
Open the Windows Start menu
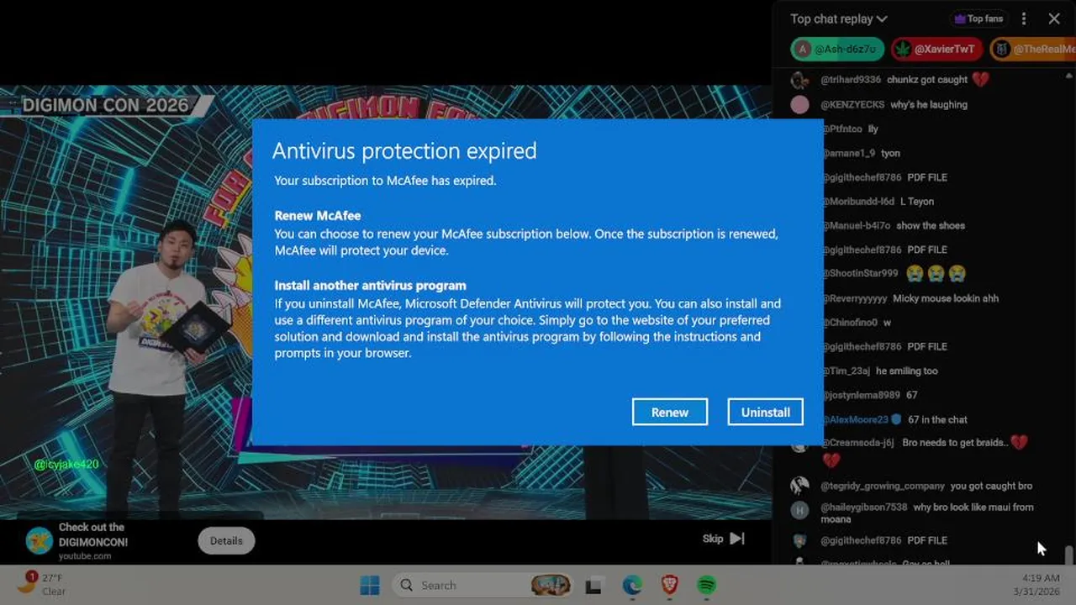pos(370,585)
